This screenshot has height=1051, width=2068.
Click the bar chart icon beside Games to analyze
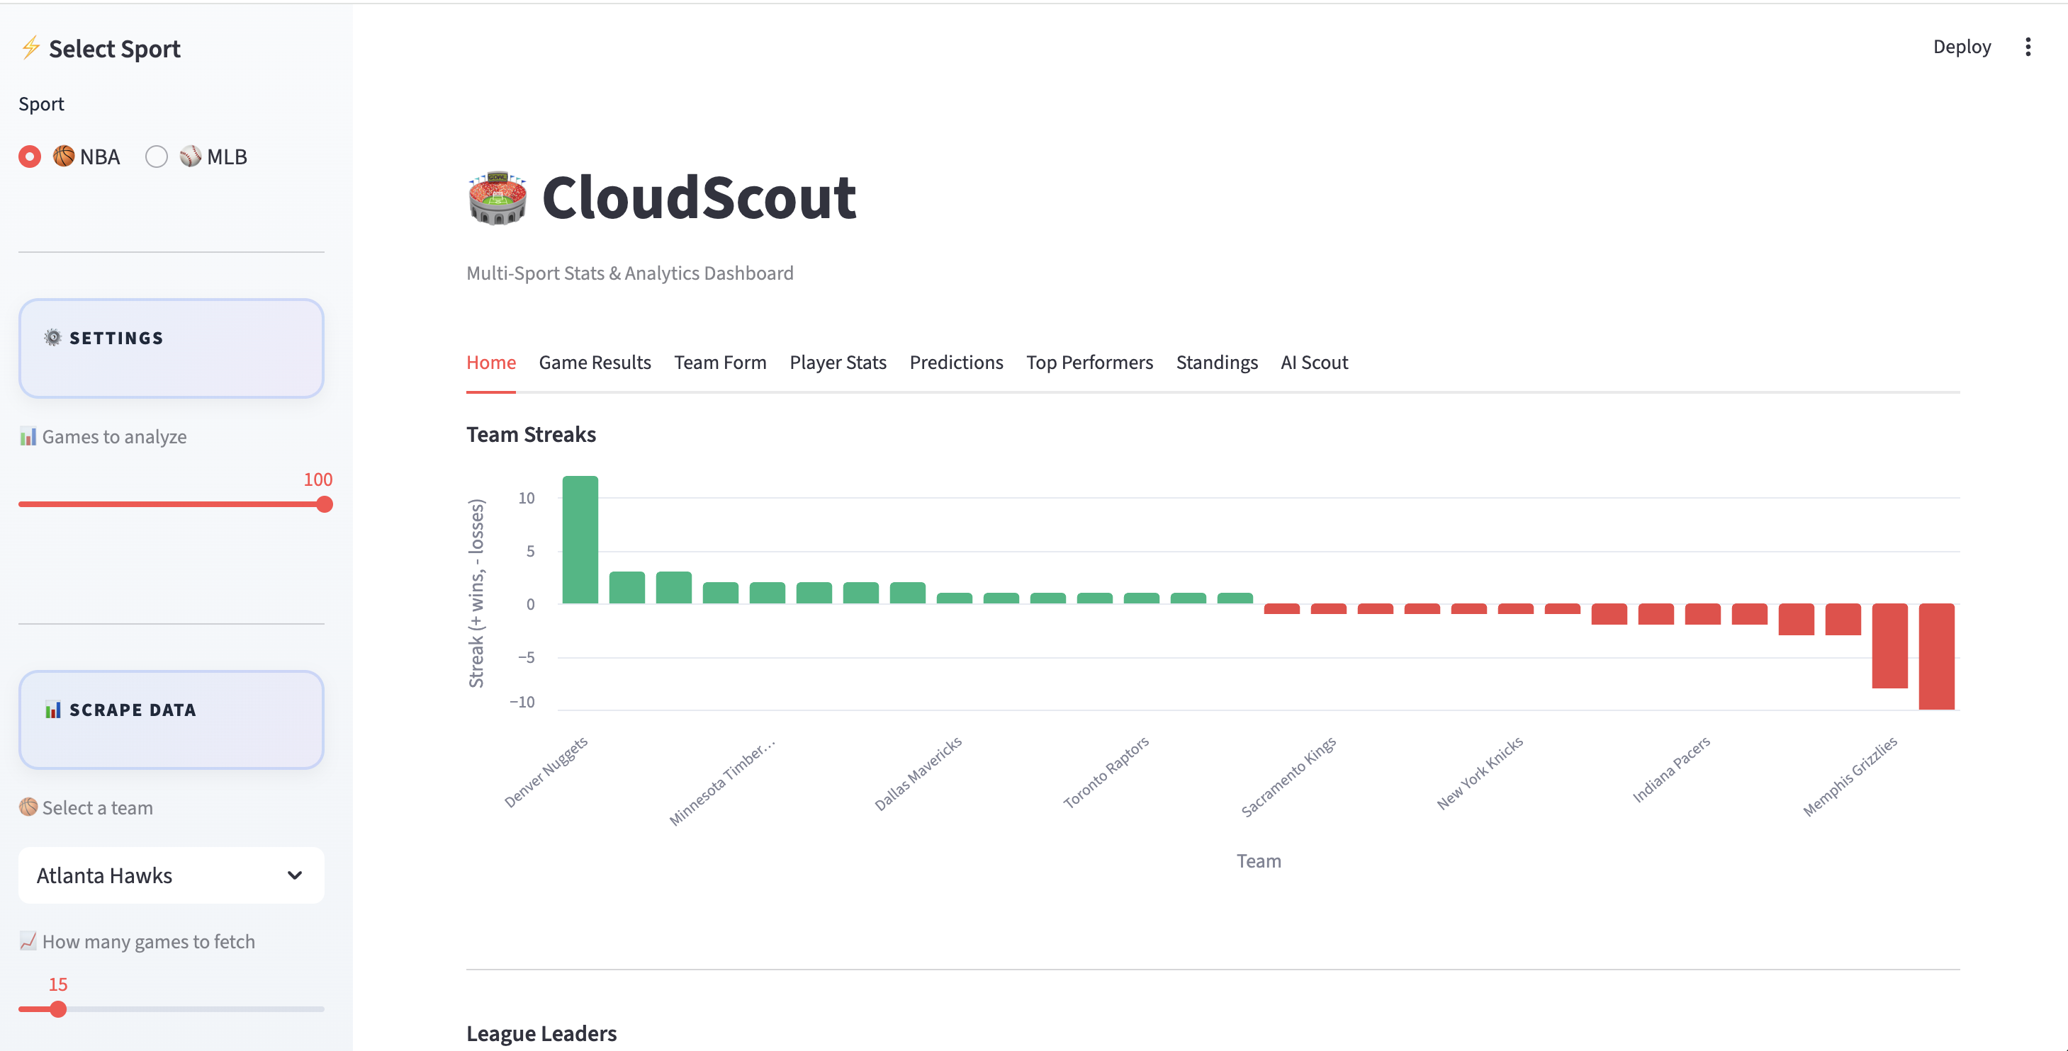pos(29,436)
